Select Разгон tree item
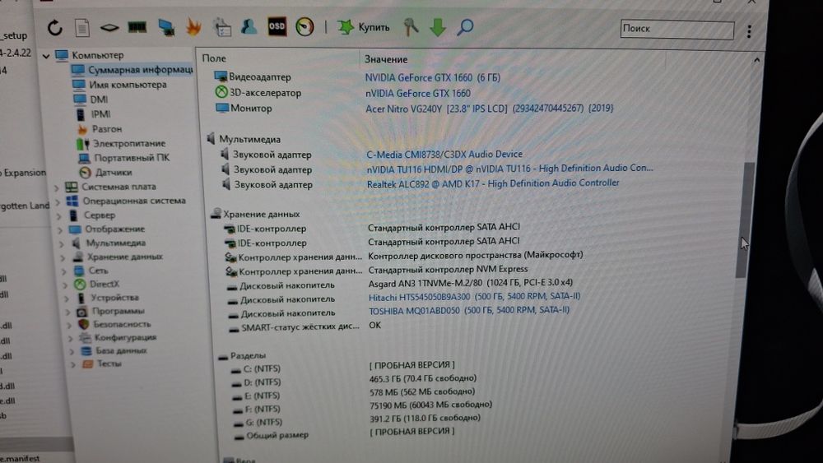 [x=100, y=128]
